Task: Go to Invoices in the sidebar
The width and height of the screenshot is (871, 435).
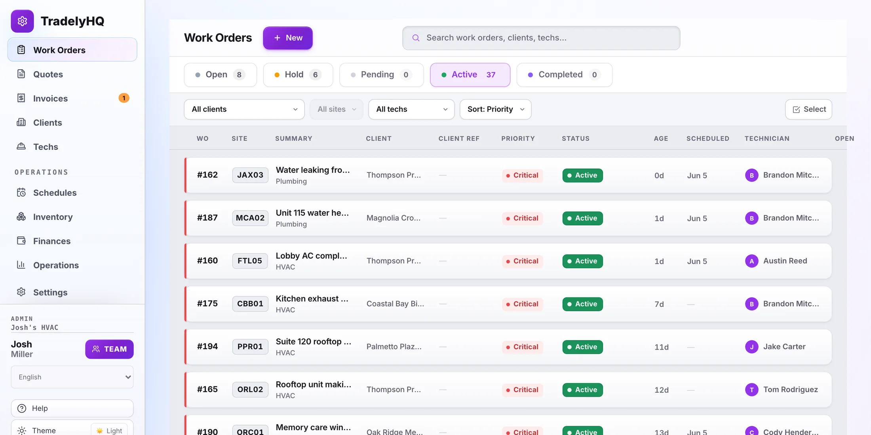Action: (72, 98)
